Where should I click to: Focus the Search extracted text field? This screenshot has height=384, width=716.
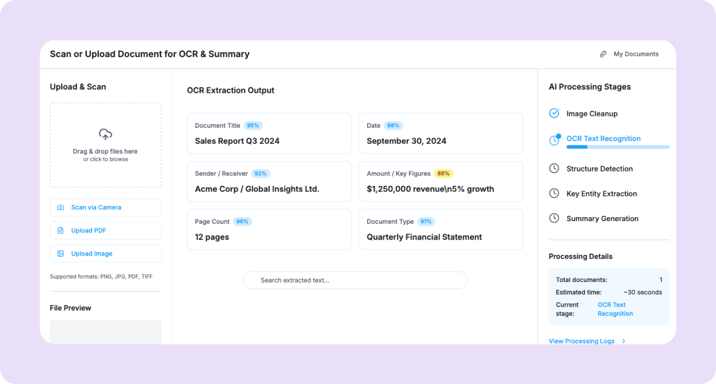coord(355,280)
